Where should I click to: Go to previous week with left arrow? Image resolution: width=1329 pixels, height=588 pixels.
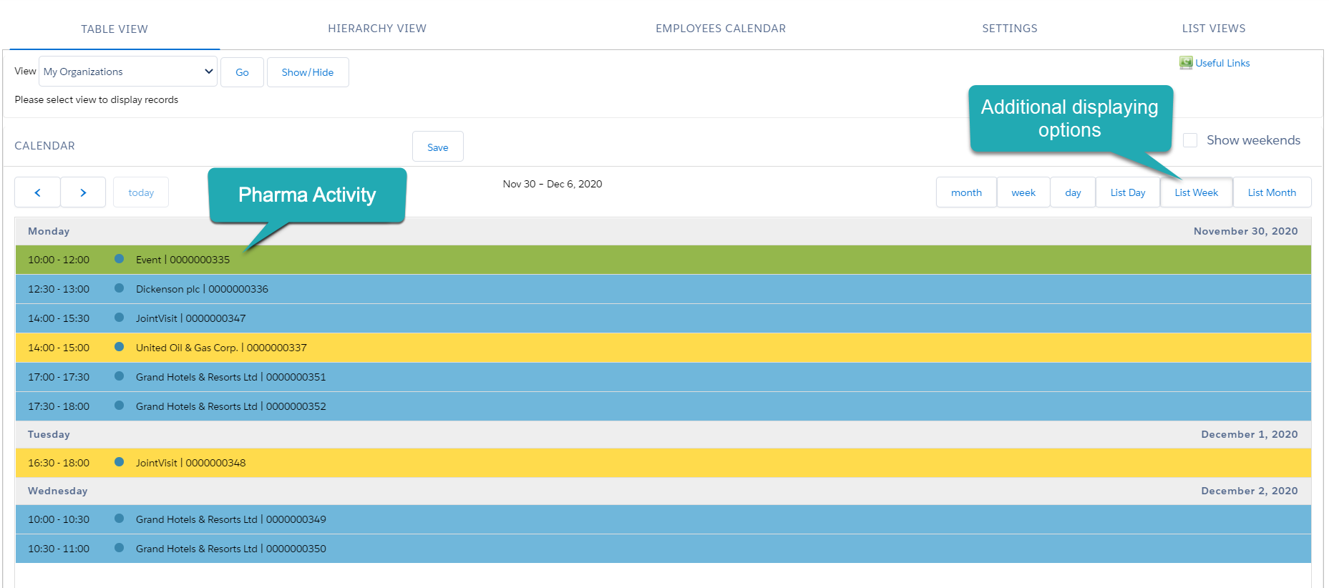(37, 192)
